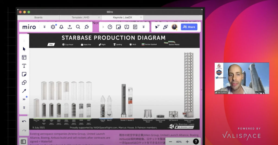Viewport: 278px width, 145px height.
Task: Click the zoom in plus button
Action: point(187,141)
